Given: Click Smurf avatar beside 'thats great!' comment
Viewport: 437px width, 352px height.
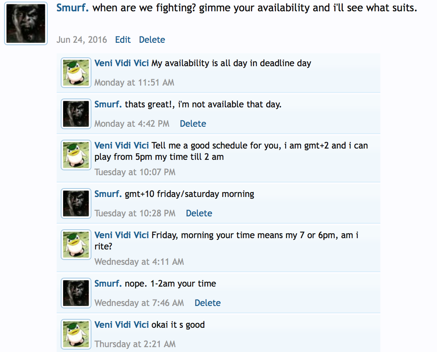Looking at the screenshot, I should tap(76, 114).
